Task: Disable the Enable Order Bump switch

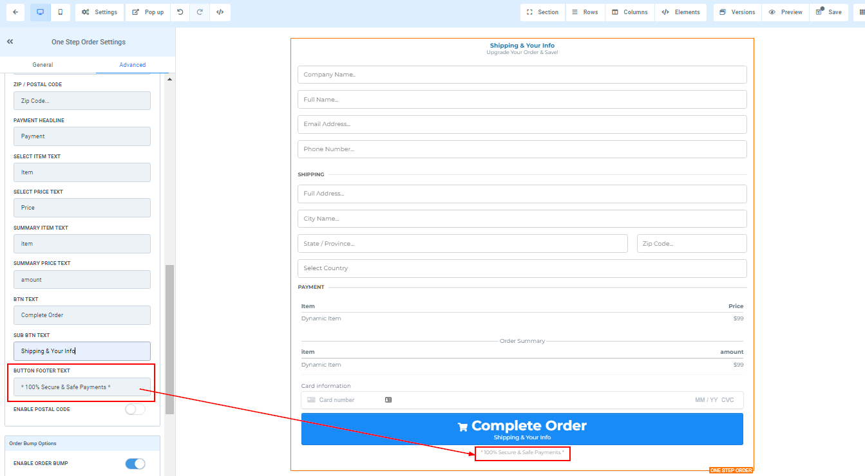Action: pyautogui.click(x=135, y=464)
